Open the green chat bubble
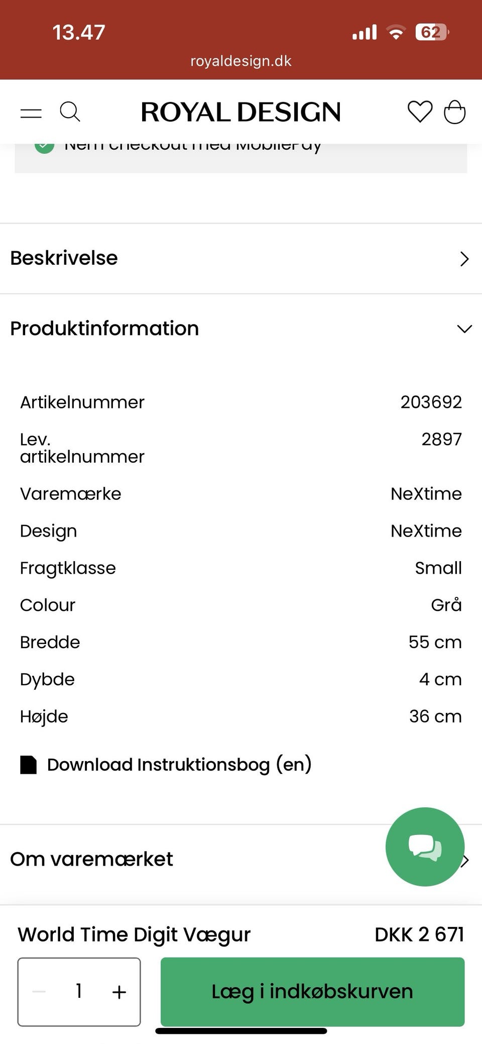 point(425,847)
